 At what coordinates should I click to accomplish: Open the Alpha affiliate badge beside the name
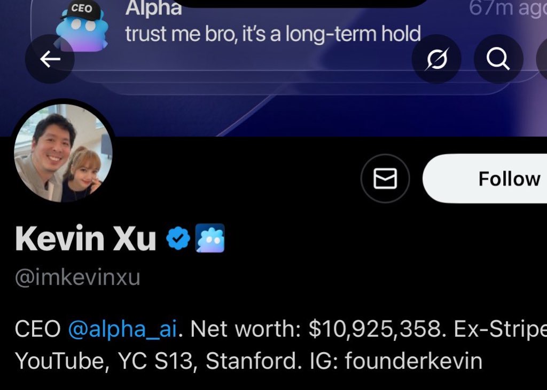click(209, 238)
